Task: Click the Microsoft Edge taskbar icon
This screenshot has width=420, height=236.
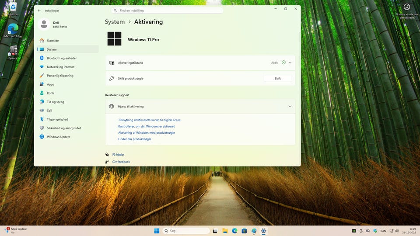Action: tap(234, 231)
